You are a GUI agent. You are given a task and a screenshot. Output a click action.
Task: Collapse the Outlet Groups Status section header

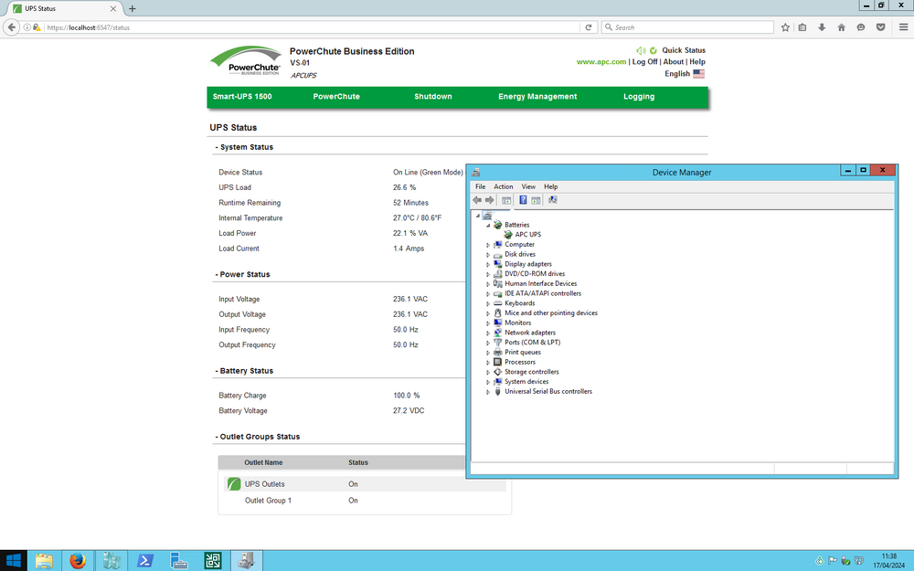coord(258,437)
